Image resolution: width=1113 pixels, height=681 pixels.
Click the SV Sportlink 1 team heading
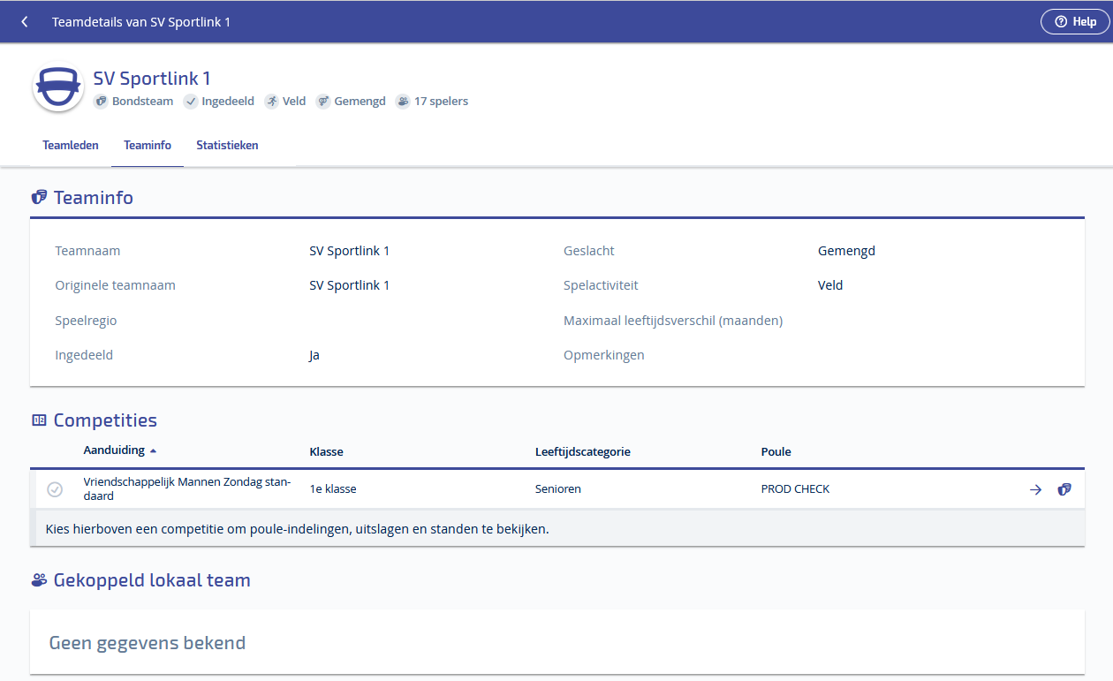coord(152,78)
